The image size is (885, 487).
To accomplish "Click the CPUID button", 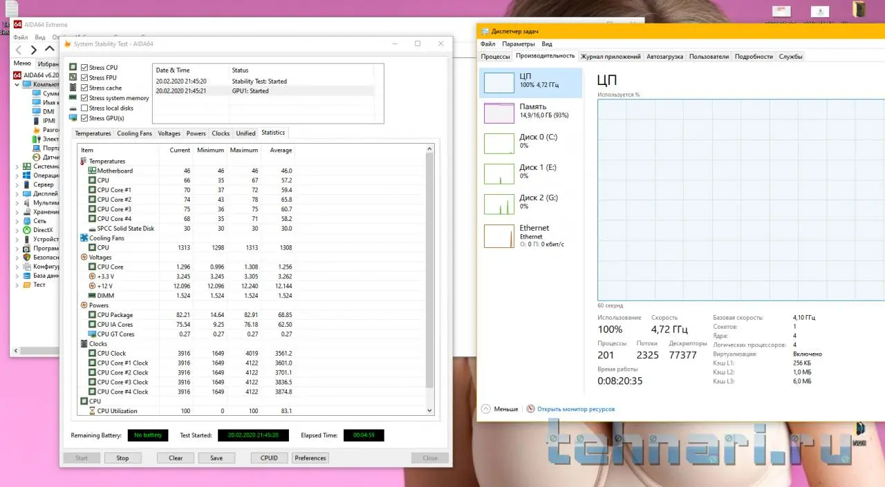I will point(269,458).
